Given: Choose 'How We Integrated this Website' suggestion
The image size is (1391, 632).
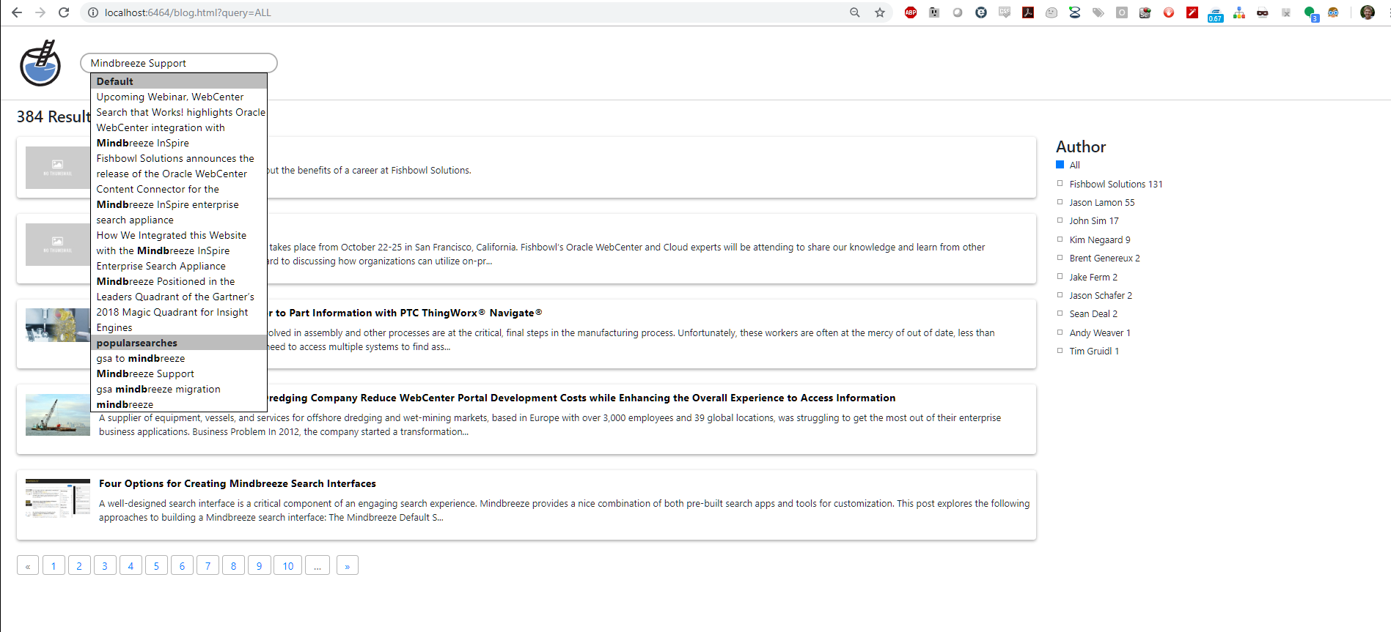Looking at the screenshot, I should [179, 250].
